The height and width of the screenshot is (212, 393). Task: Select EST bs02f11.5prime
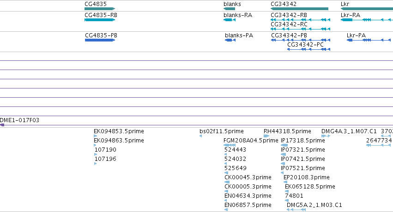tap(222, 131)
